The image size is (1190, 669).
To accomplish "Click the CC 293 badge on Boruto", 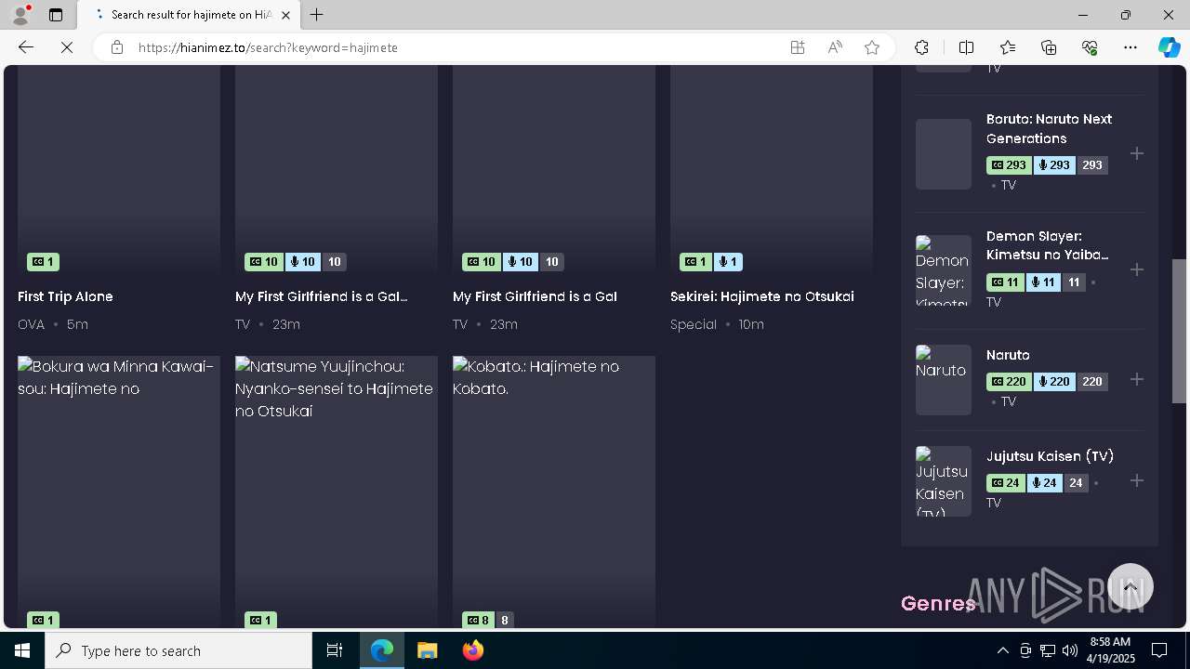I will pos(1009,165).
